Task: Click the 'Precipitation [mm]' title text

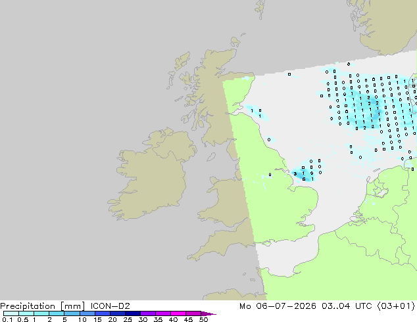Action: click(43, 306)
